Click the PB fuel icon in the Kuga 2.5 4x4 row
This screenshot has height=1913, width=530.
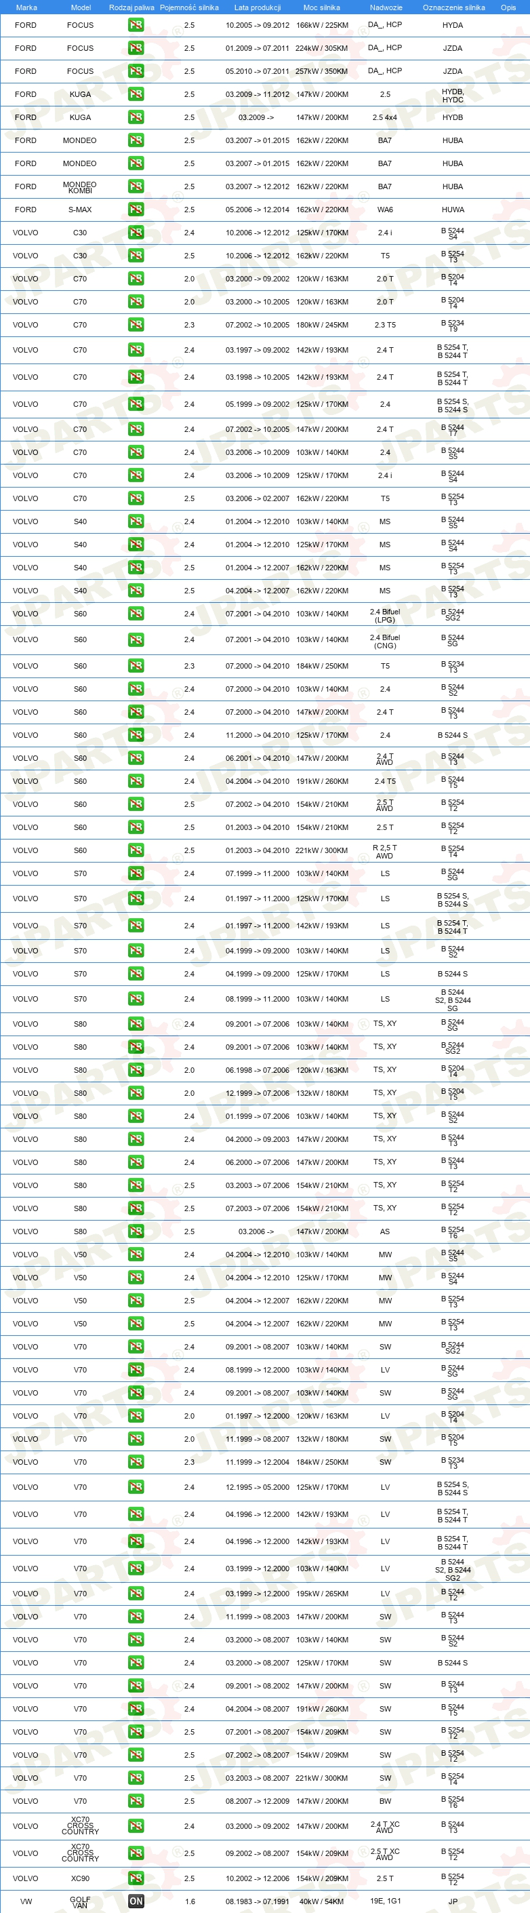(x=136, y=117)
